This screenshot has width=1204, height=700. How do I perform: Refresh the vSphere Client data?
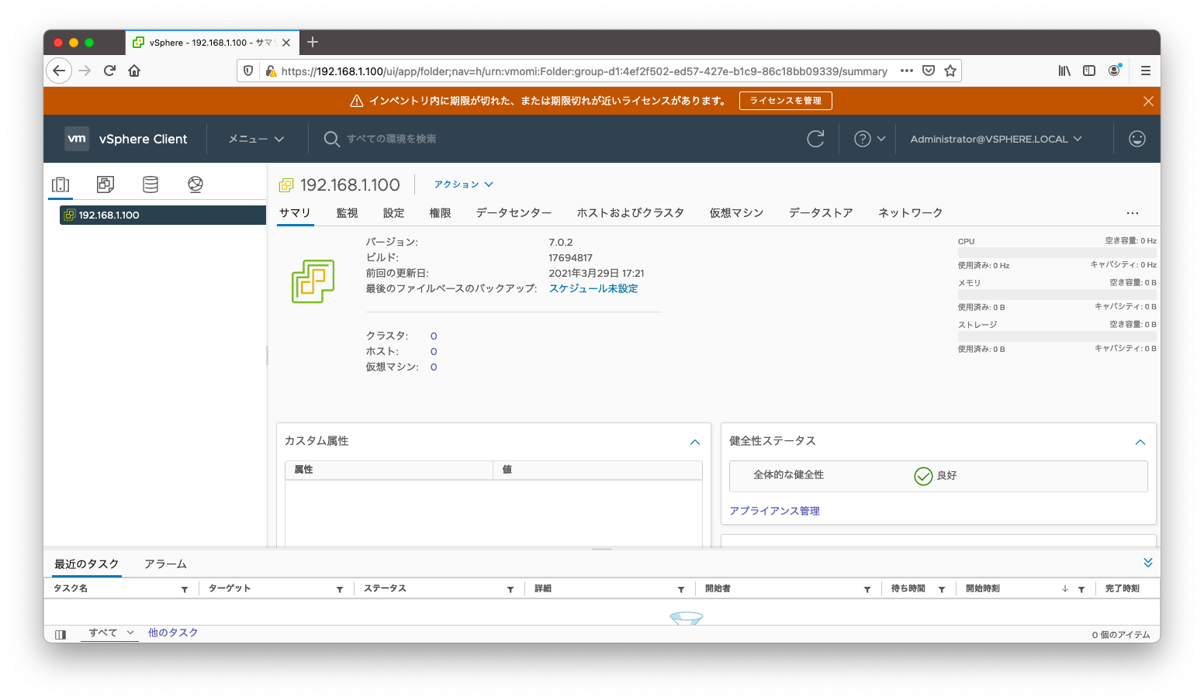(815, 139)
